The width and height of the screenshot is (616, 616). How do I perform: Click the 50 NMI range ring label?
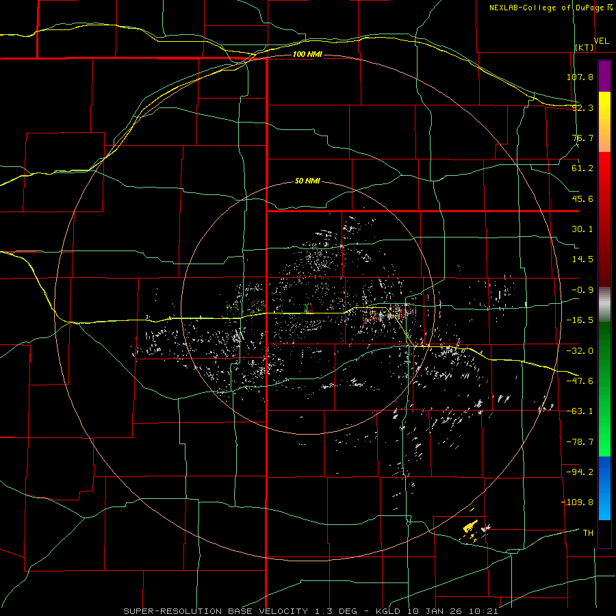tap(307, 181)
